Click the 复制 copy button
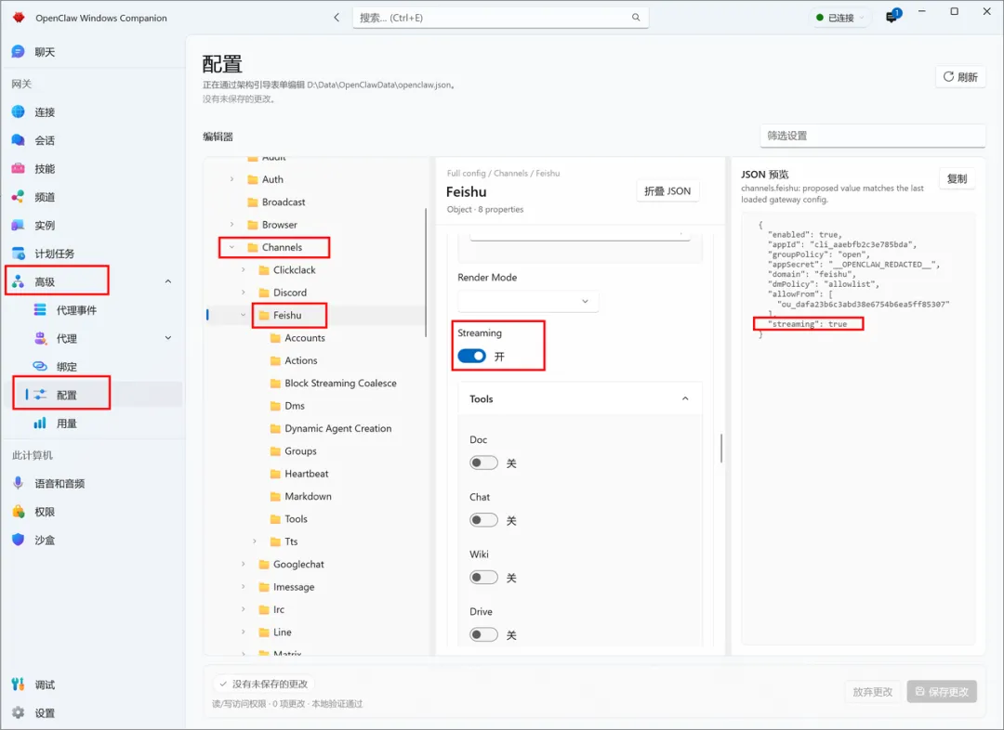1004x730 pixels. tap(958, 178)
